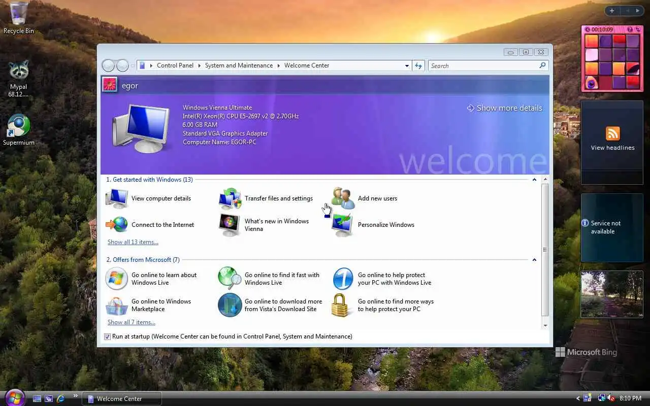
Task: Collapse the Get started with Windows section
Action: 534,180
